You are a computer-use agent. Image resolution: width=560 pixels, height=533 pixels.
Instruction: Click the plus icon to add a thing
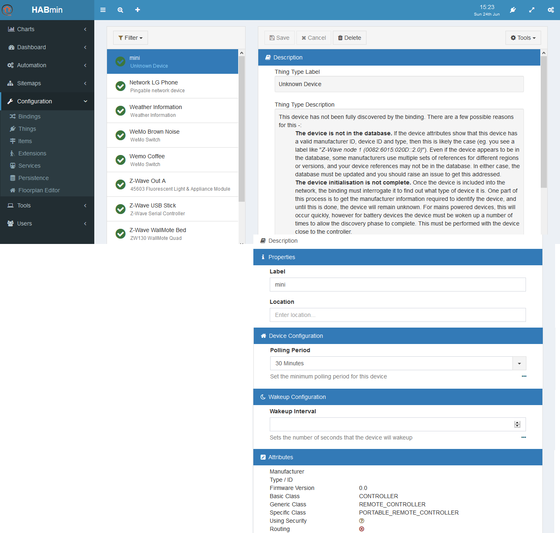(x=138, y=10)
